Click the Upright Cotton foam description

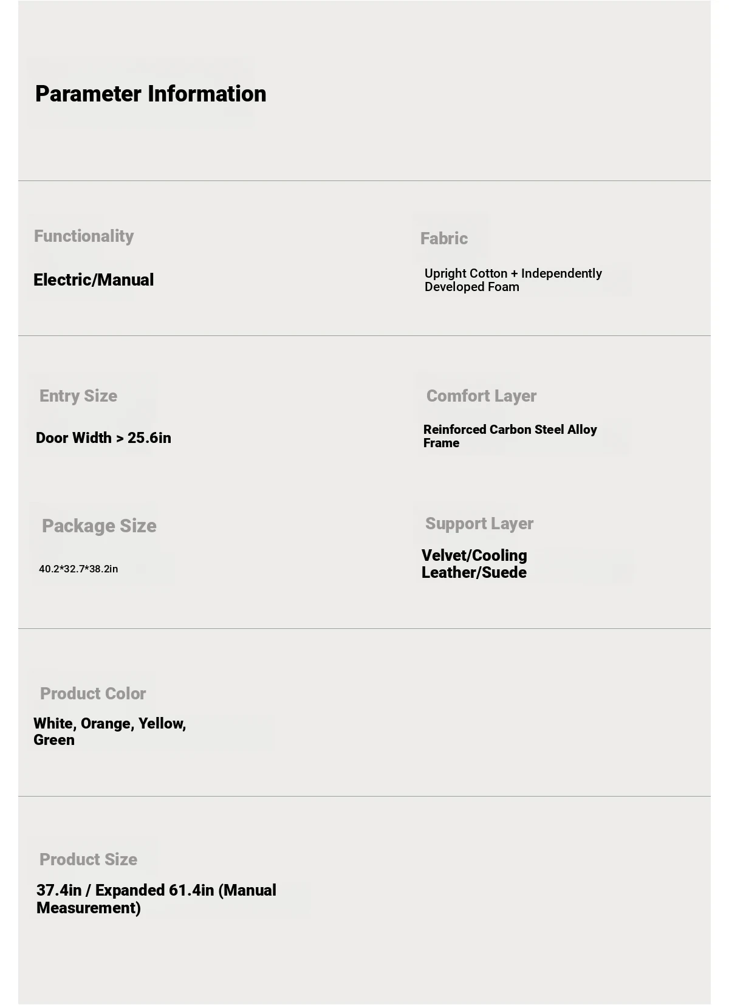click(513, 280)
